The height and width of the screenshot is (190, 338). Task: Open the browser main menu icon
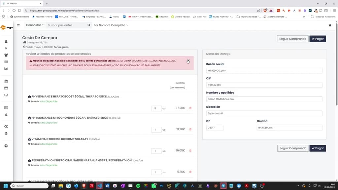[x=334, y=11]
